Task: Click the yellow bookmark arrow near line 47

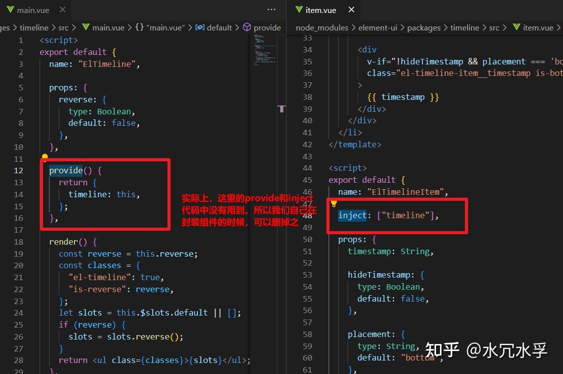Action: coord(333,203)
